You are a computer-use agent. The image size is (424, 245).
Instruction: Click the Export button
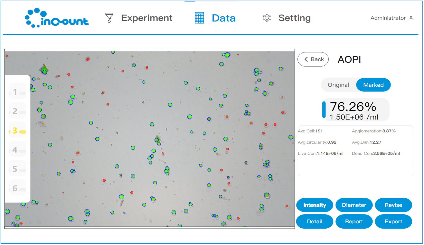(x=393, y=222)
